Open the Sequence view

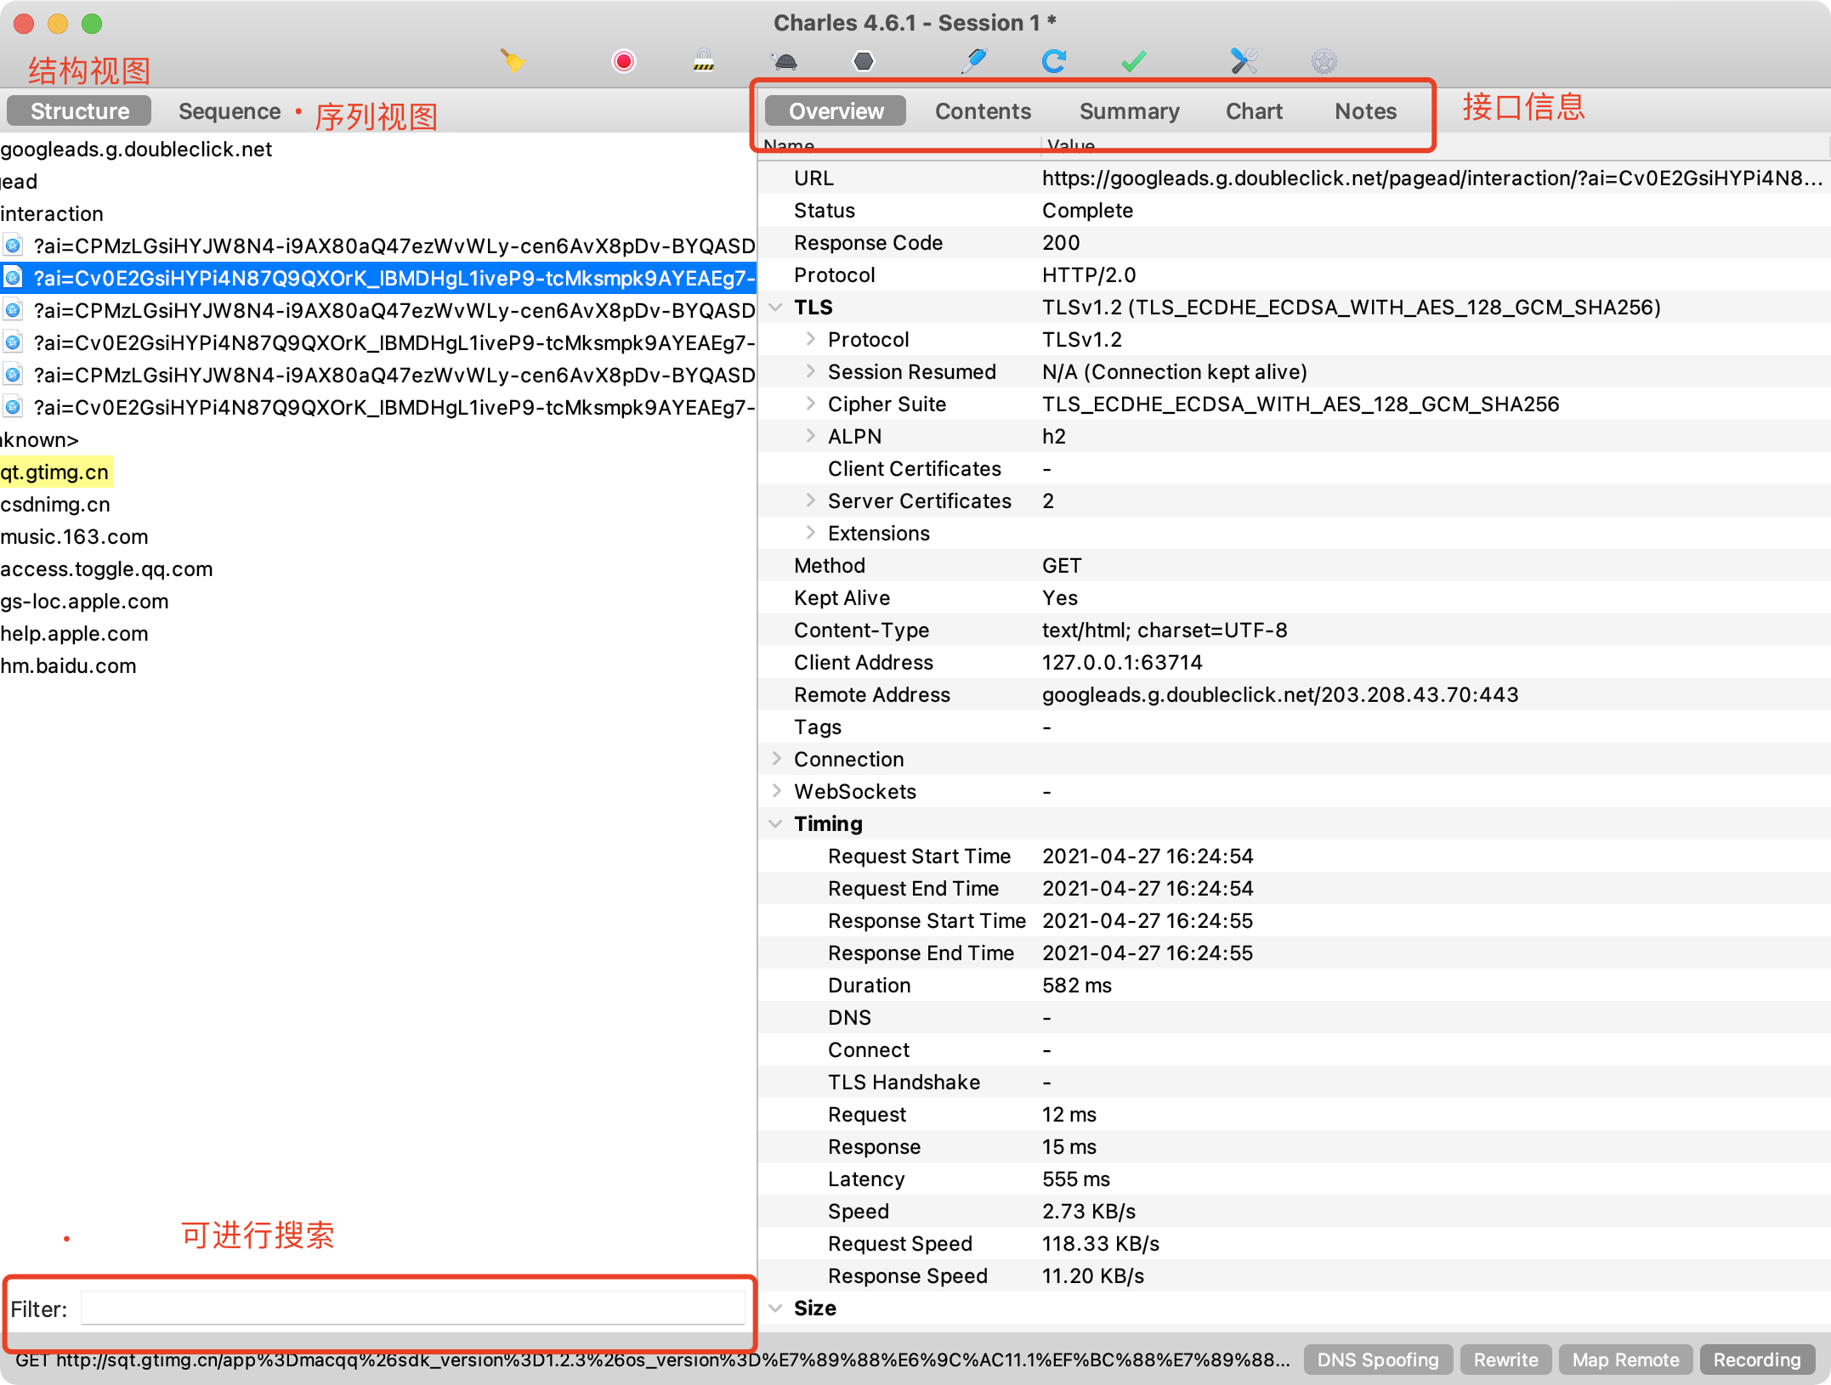(x=229, y=110)
